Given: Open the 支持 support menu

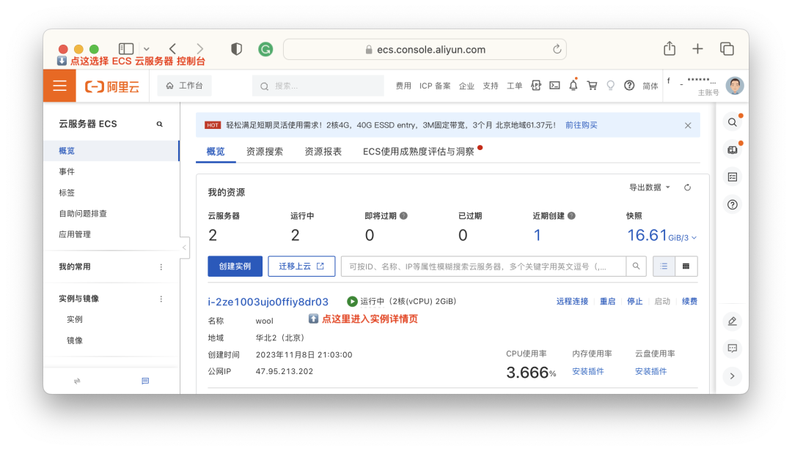Looking at the screenshot, I should pos(491,86).
